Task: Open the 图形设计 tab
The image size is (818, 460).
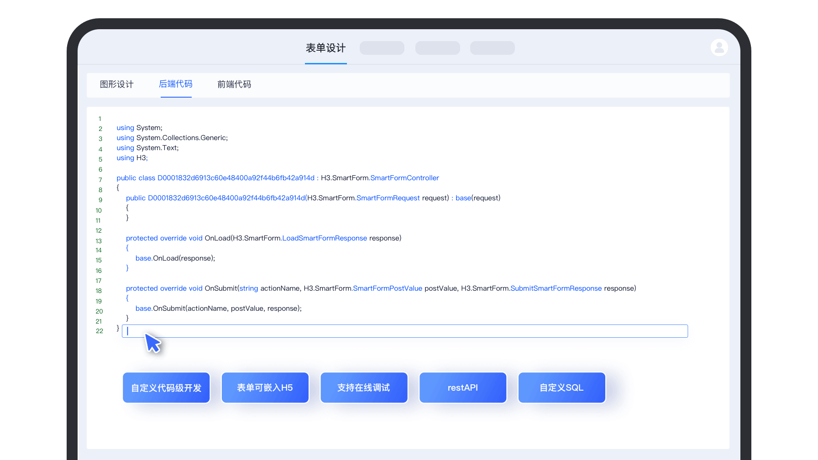Action: (x=117, y=84)
